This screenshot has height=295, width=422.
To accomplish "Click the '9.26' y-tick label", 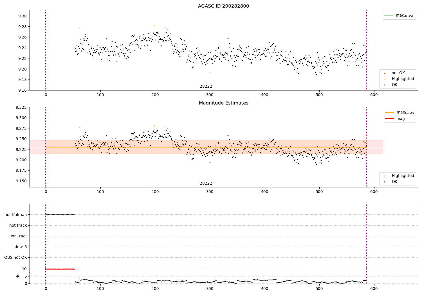I will click(x=23, y=37).
